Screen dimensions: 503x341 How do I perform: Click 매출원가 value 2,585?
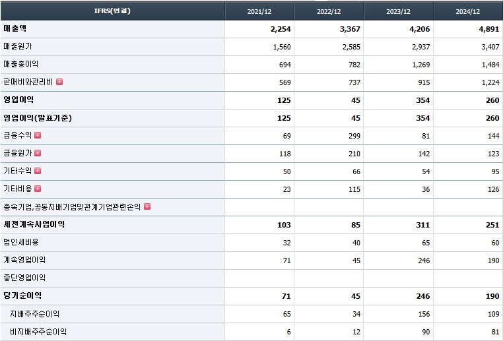[x=352, y=47]
